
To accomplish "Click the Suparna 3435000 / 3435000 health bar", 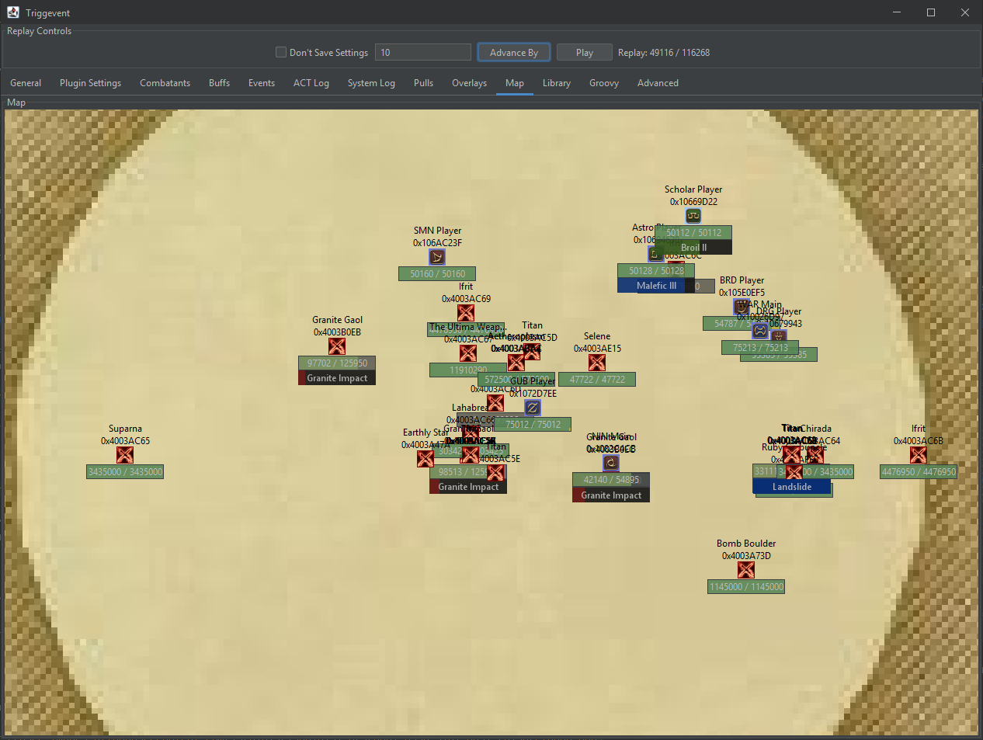I will point(125,471).
